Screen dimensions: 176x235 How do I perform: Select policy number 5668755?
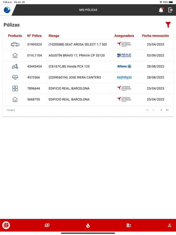[x=33, y=99]
